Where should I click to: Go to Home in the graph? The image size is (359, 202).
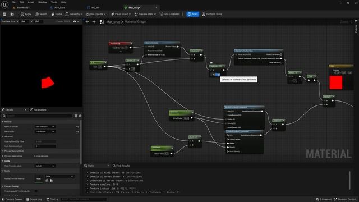pos(57,14)
